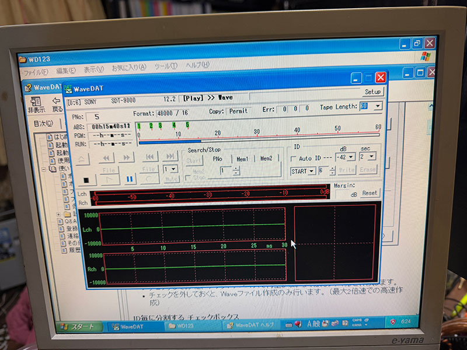Click the Lch waveform display
Screen dimensions: 467x350
tap(193, 226)
